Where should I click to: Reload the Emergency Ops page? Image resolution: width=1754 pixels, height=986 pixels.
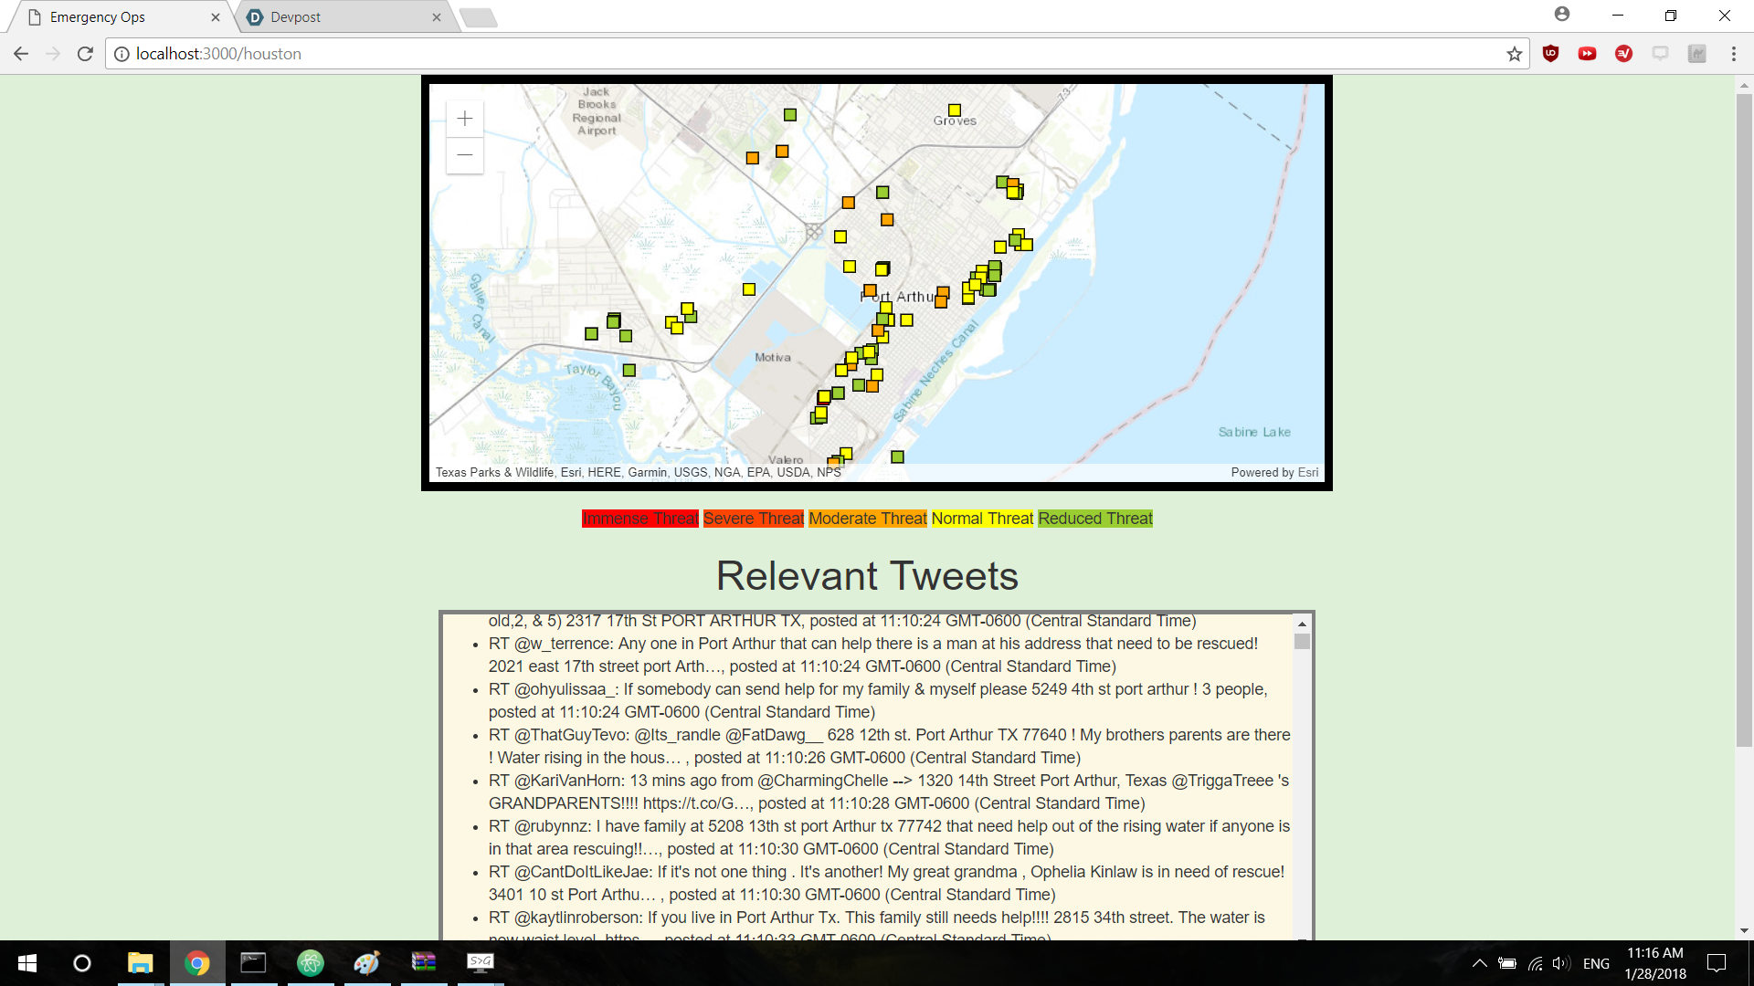coord(85,54)
